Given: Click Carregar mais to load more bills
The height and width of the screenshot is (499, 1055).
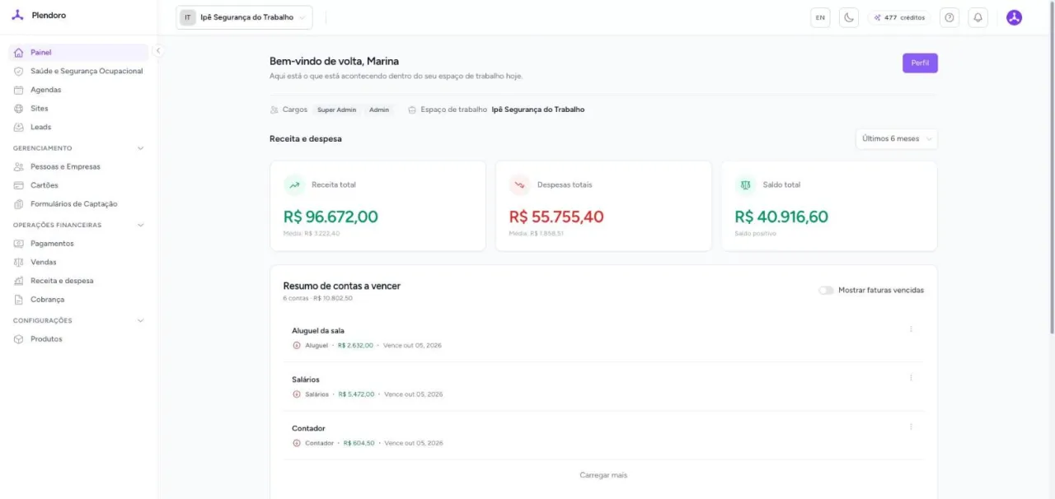Looking at the screenshot, I should [x=603, y=475].
